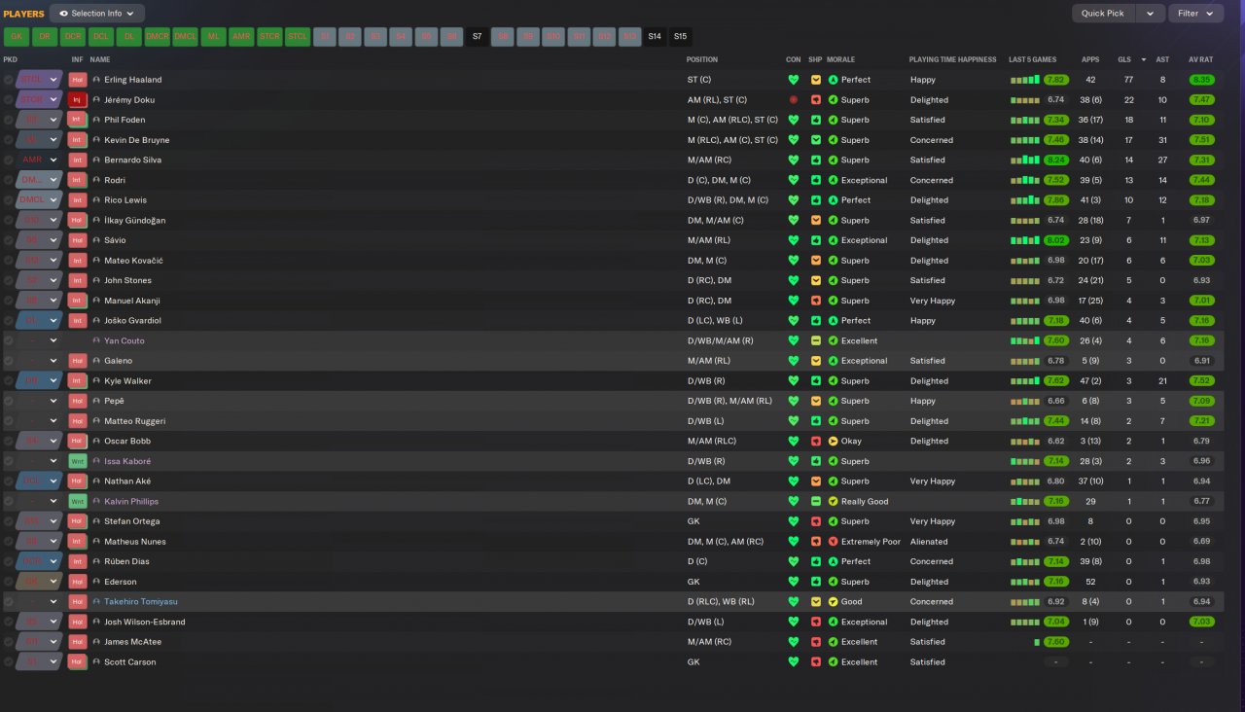Open position dropdown for Erling Haaland
The image size is (1245, 712).
(54, 80)
